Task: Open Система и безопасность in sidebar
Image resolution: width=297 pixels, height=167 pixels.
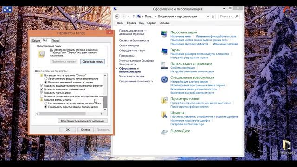Action: [x=134, y=40]
